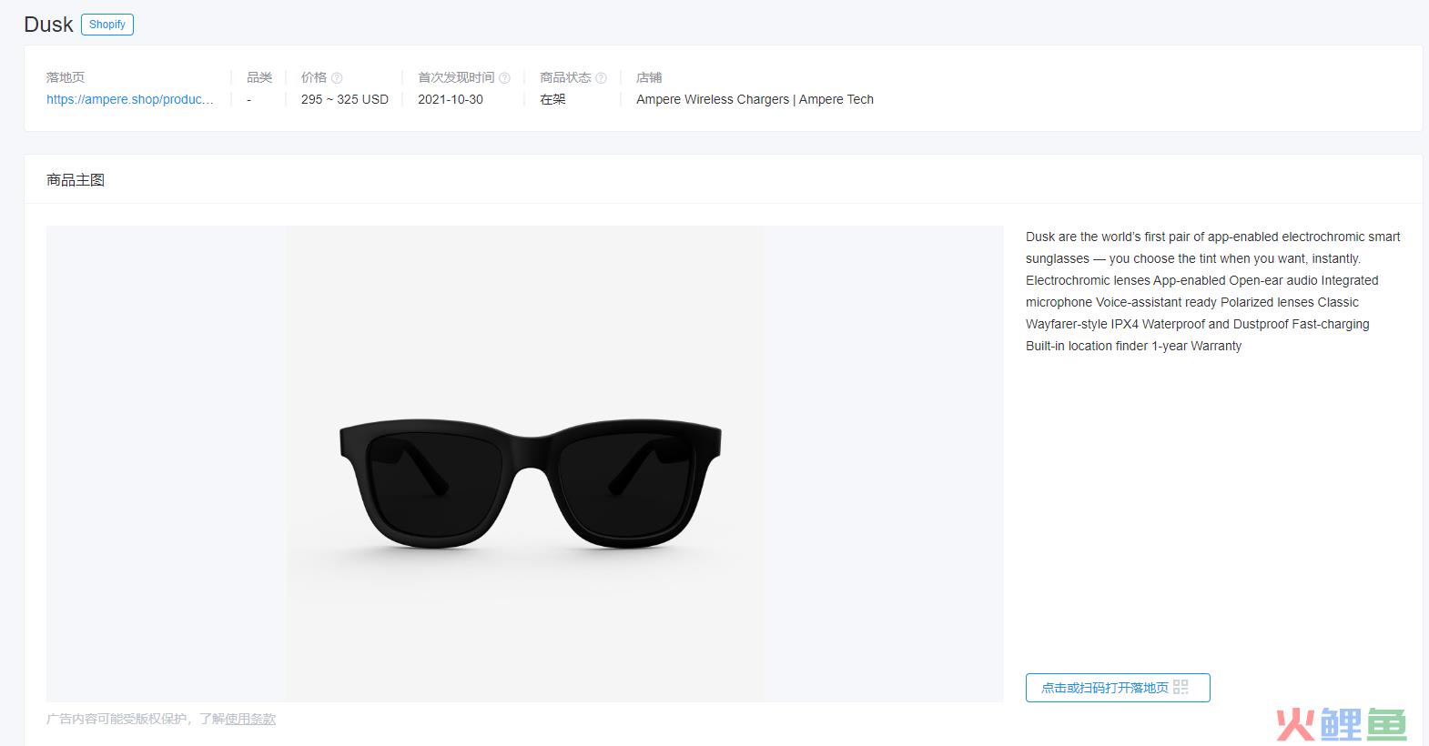The image size is (1429, 746).
Task: Click the 点击或扫码打开落地页 button
Action: pyautogui.click(x=1118, y=688)
